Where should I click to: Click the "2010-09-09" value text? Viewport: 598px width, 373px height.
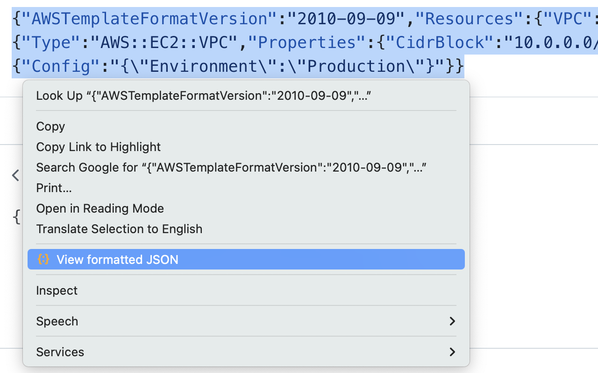pos(346,19)
